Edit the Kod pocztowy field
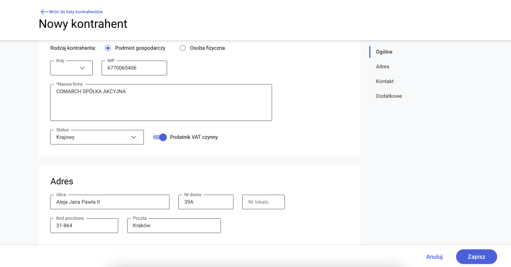This screenshot has width=511, height=267. click(84, 225)
